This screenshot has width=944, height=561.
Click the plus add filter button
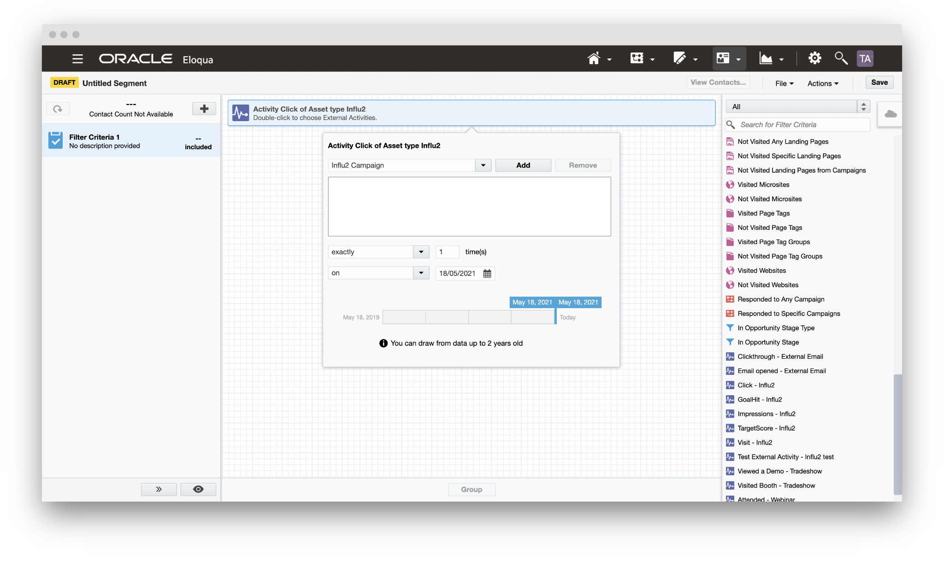point(204,109)
